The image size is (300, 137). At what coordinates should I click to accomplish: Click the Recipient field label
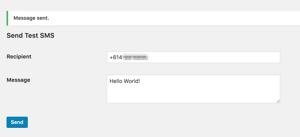pos(19,57)
